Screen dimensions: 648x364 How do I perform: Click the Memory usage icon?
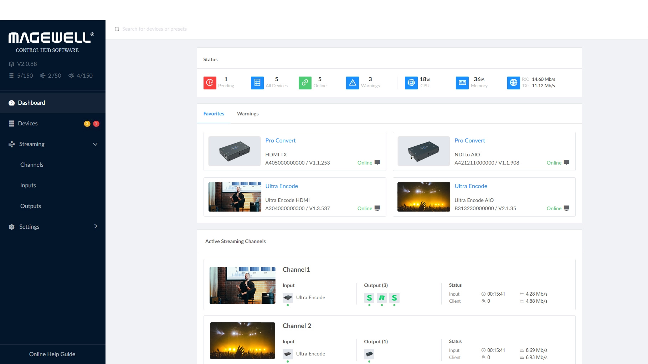[x=462, y=83]
